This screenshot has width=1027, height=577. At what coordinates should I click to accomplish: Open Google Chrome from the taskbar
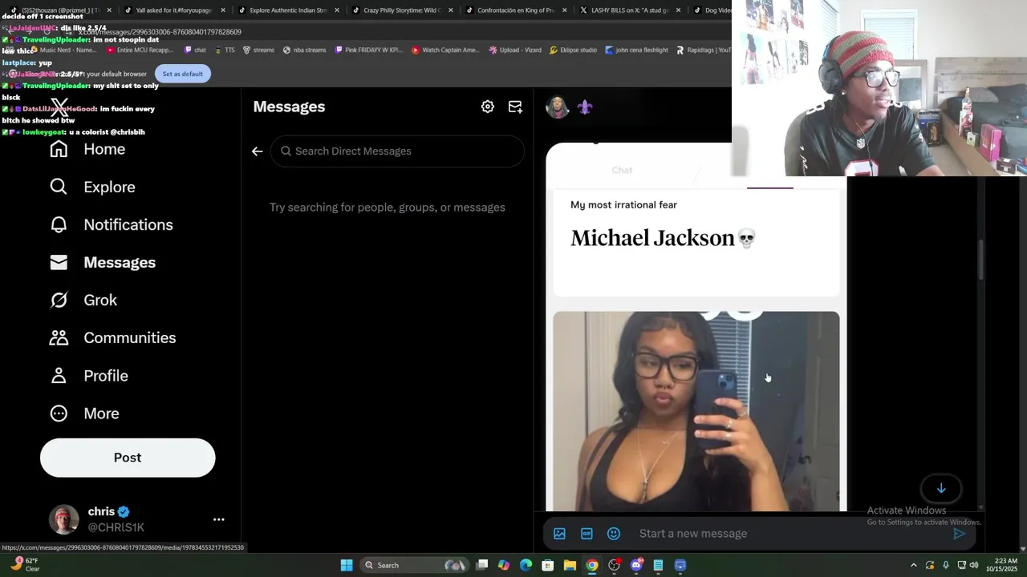(x=591, y=565)
